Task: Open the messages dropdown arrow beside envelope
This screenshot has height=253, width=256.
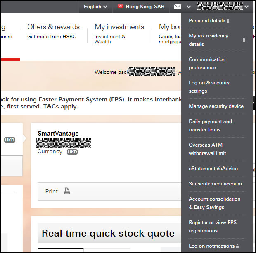Action: coord(189,7)
